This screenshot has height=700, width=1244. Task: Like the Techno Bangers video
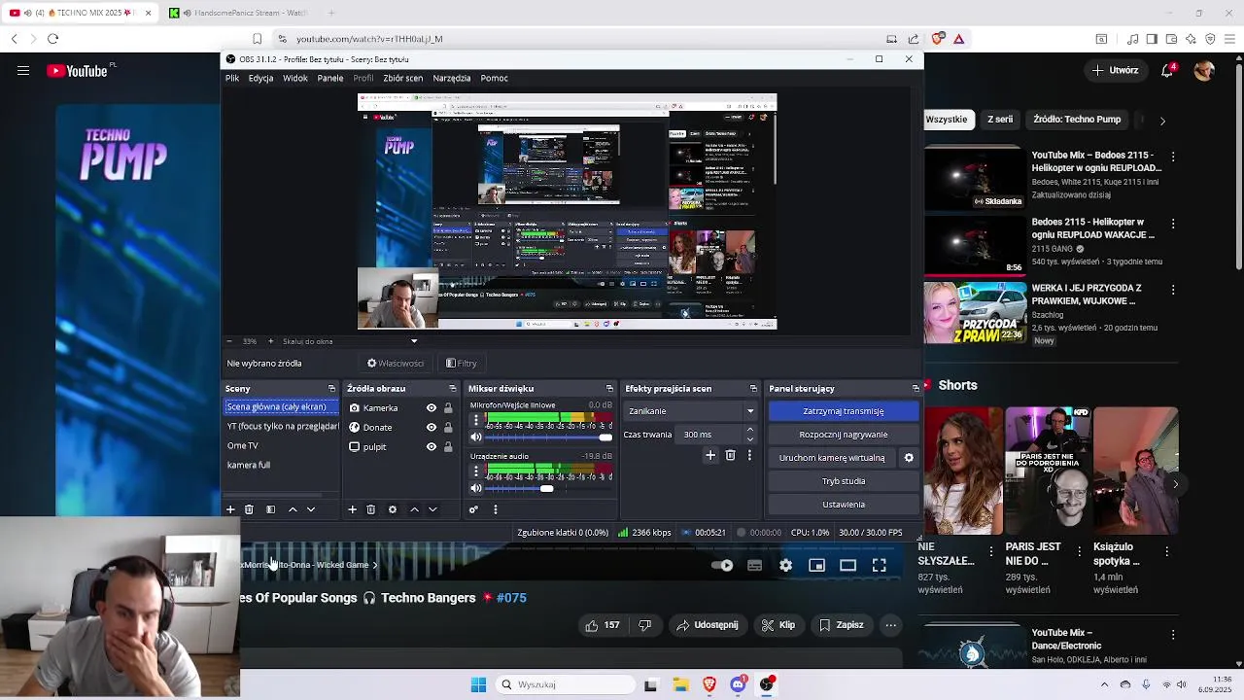click(602, 625)
